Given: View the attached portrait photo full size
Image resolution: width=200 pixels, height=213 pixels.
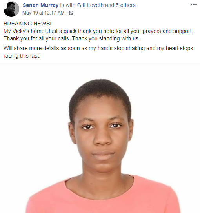Looking at the screenshot, I should (x=100, y=138).
